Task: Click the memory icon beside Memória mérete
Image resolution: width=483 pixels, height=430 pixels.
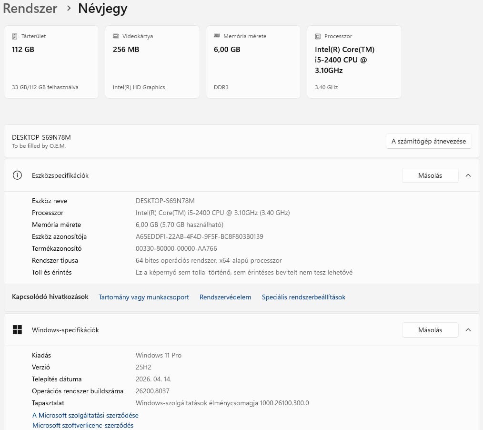Action: click(217, 36)
